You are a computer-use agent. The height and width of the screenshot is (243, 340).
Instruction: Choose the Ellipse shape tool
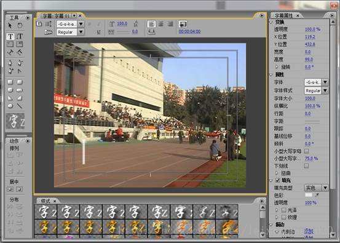(10, 106)
